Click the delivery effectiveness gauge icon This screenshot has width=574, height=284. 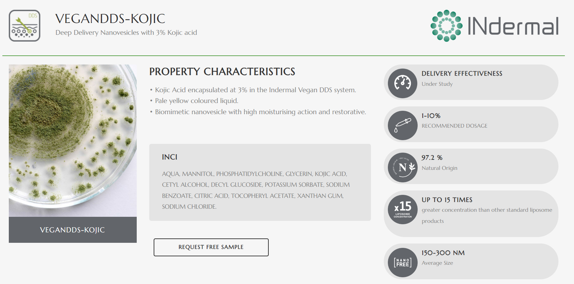click(402, 83)
